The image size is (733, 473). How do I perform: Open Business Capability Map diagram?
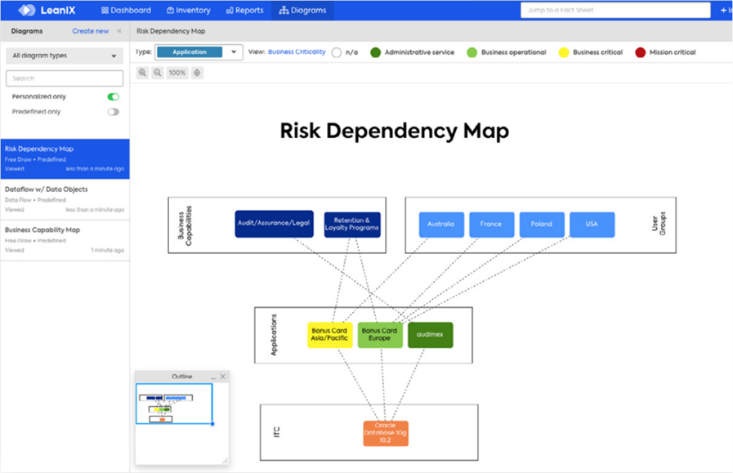click(65, 240)
